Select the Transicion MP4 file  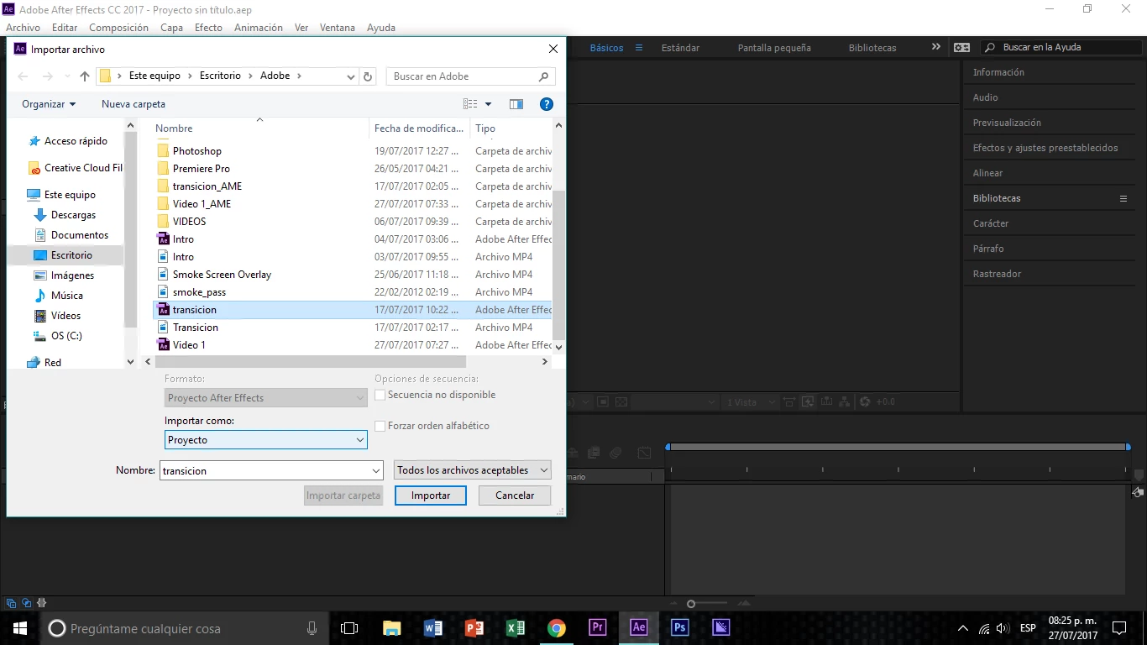click(x=195, y=328)
